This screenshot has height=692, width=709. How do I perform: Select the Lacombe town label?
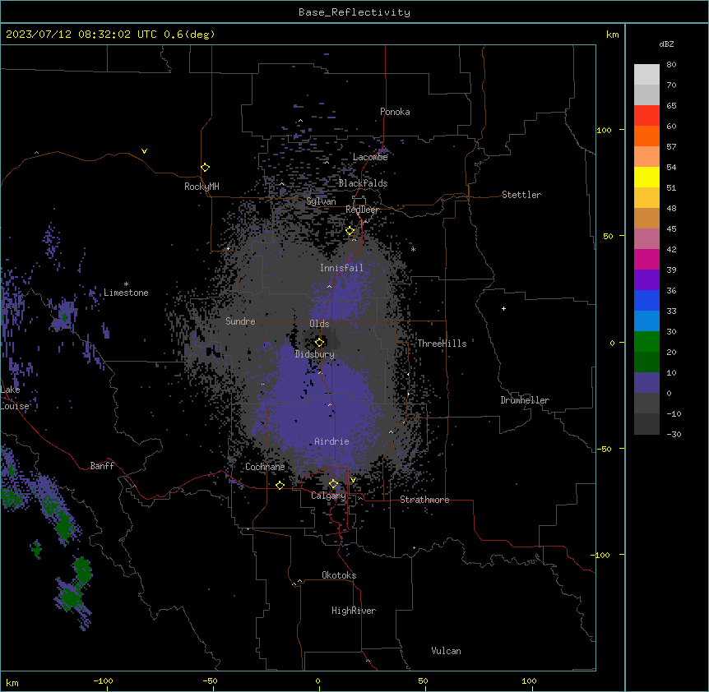[370, 157]
